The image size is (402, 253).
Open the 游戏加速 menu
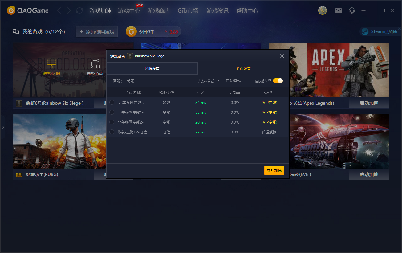[100, 11]
